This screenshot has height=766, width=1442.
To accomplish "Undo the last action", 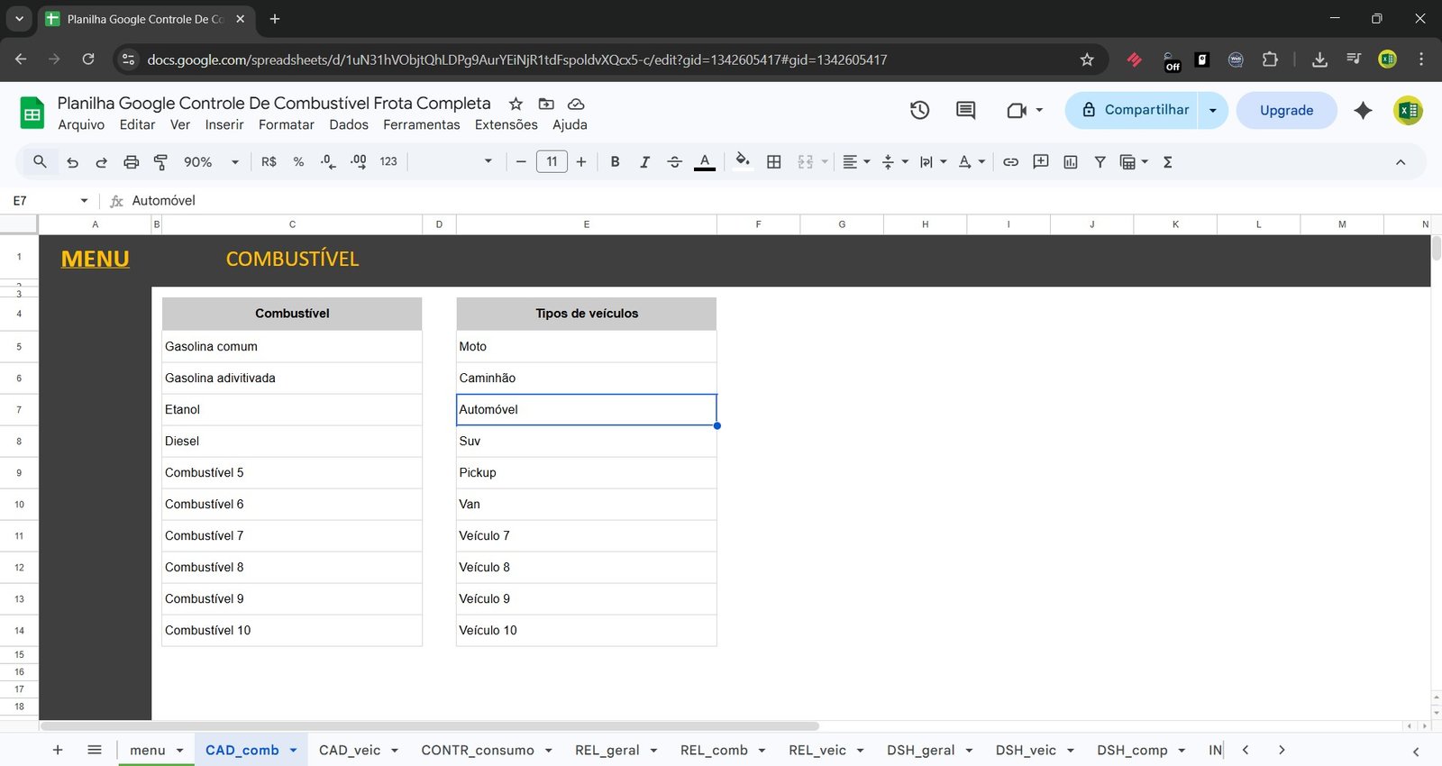I will click(x=73, y=162).
